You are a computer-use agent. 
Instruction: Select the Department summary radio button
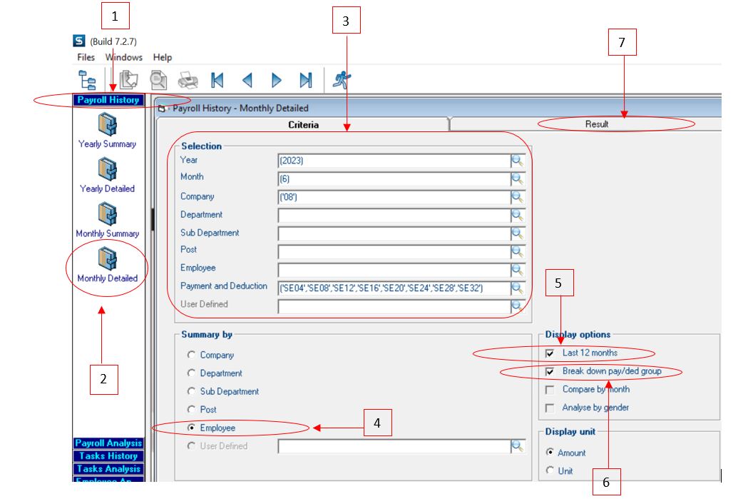(x=190, y=373)
